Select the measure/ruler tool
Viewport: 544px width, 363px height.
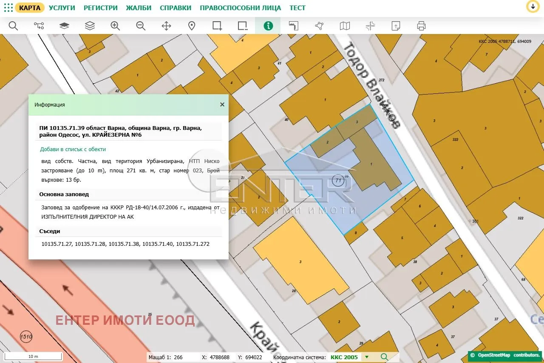pos(294,26)
